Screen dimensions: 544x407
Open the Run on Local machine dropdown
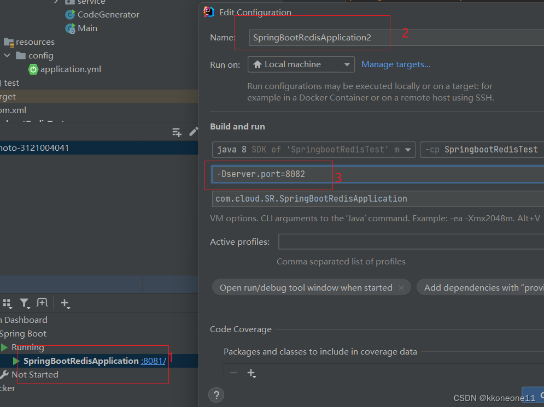click(x=301, y=64)
